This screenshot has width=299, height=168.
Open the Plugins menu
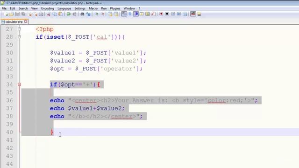(x=115, y=8)
